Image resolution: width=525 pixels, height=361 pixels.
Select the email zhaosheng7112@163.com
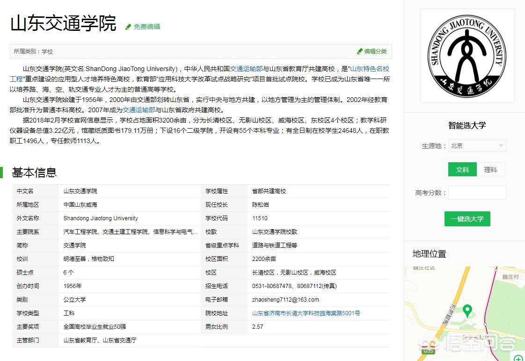click(x=285, y=300)
